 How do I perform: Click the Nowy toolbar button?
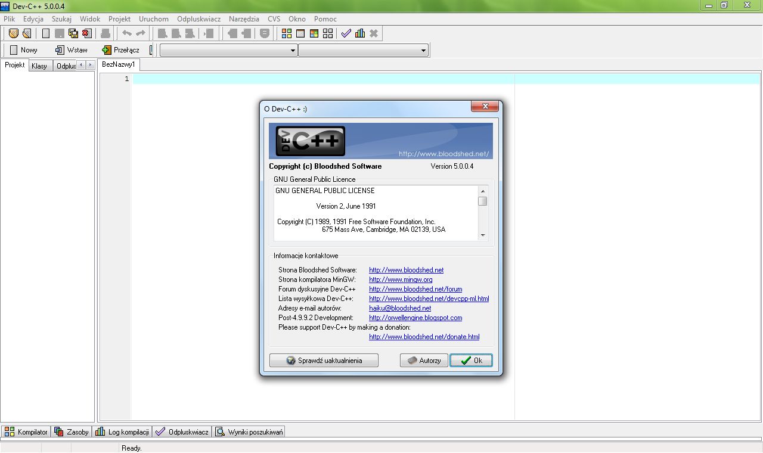[24, 50]
